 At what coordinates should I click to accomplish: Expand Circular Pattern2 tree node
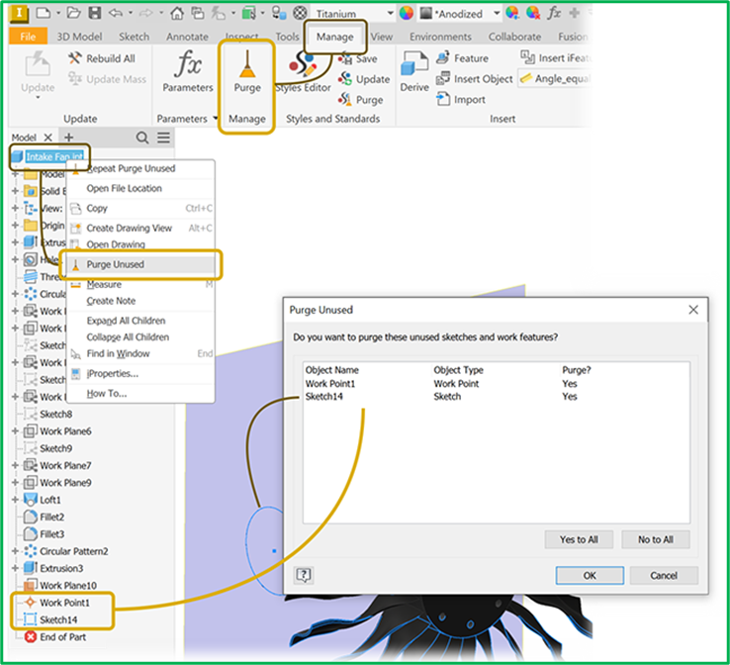(15, 551)
